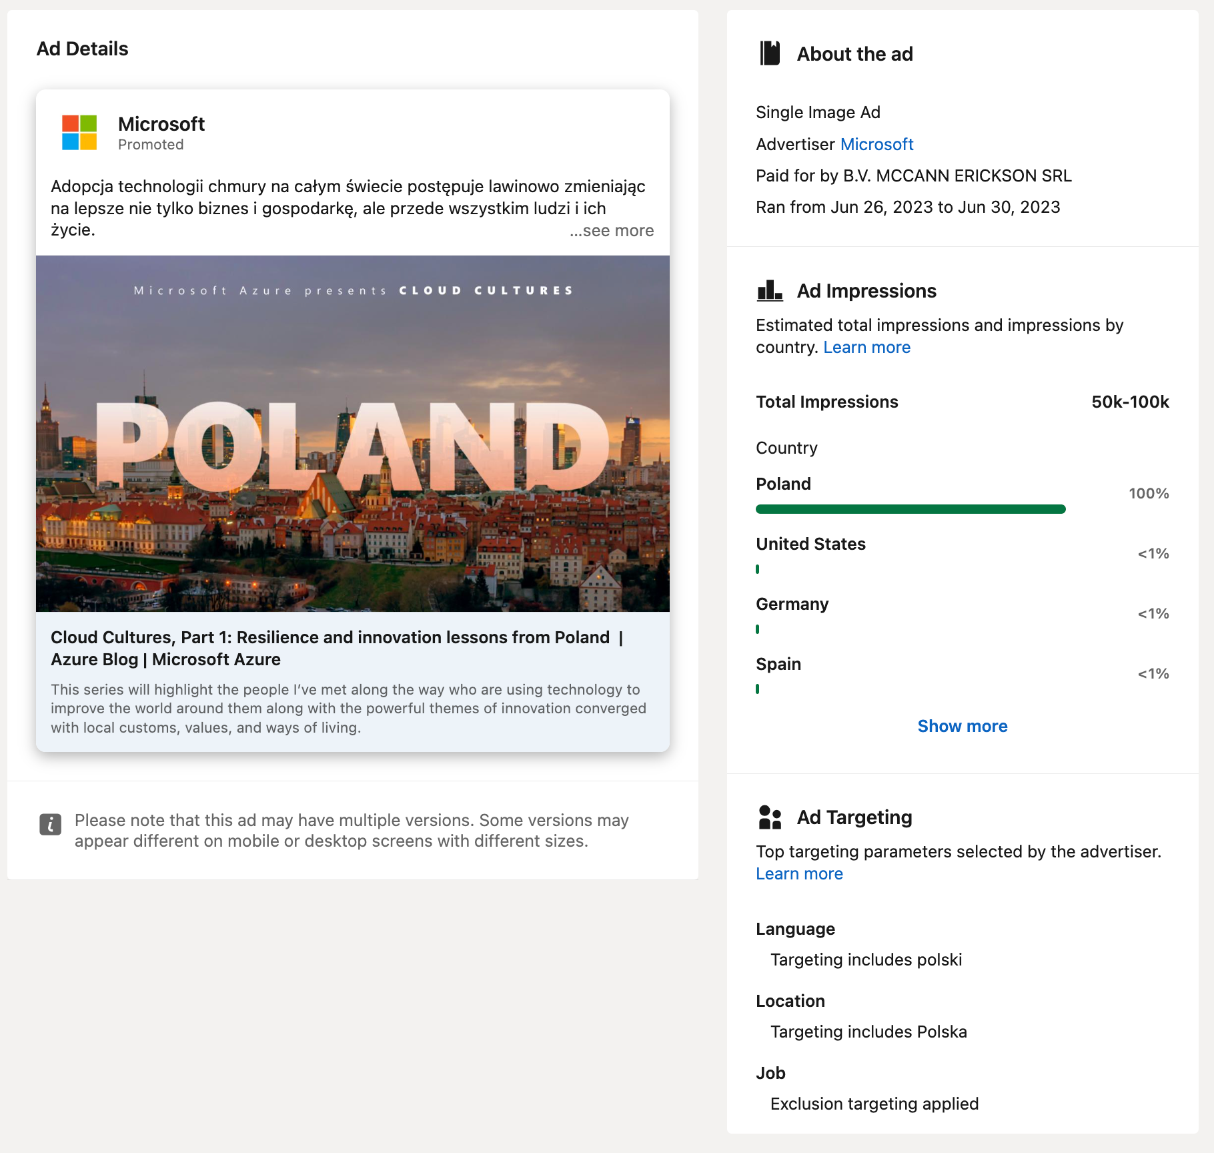
Task: Click the United States impressions bar
Action: point(758,569)
